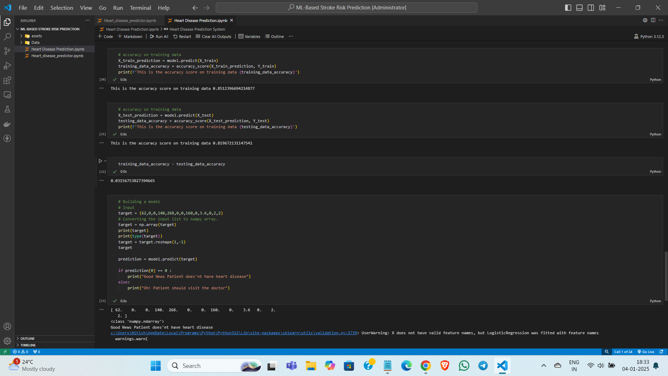Go forward with the navigation arrow

coord(207,8)
